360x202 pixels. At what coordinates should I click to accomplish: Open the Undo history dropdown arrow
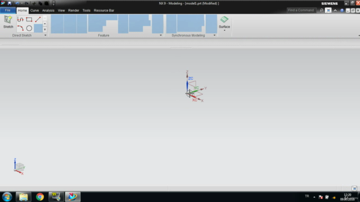(x=22, y=3)
